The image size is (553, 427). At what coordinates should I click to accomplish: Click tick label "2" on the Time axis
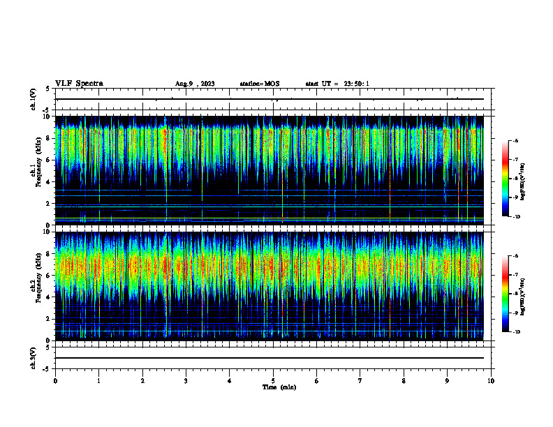pos(142,381)
